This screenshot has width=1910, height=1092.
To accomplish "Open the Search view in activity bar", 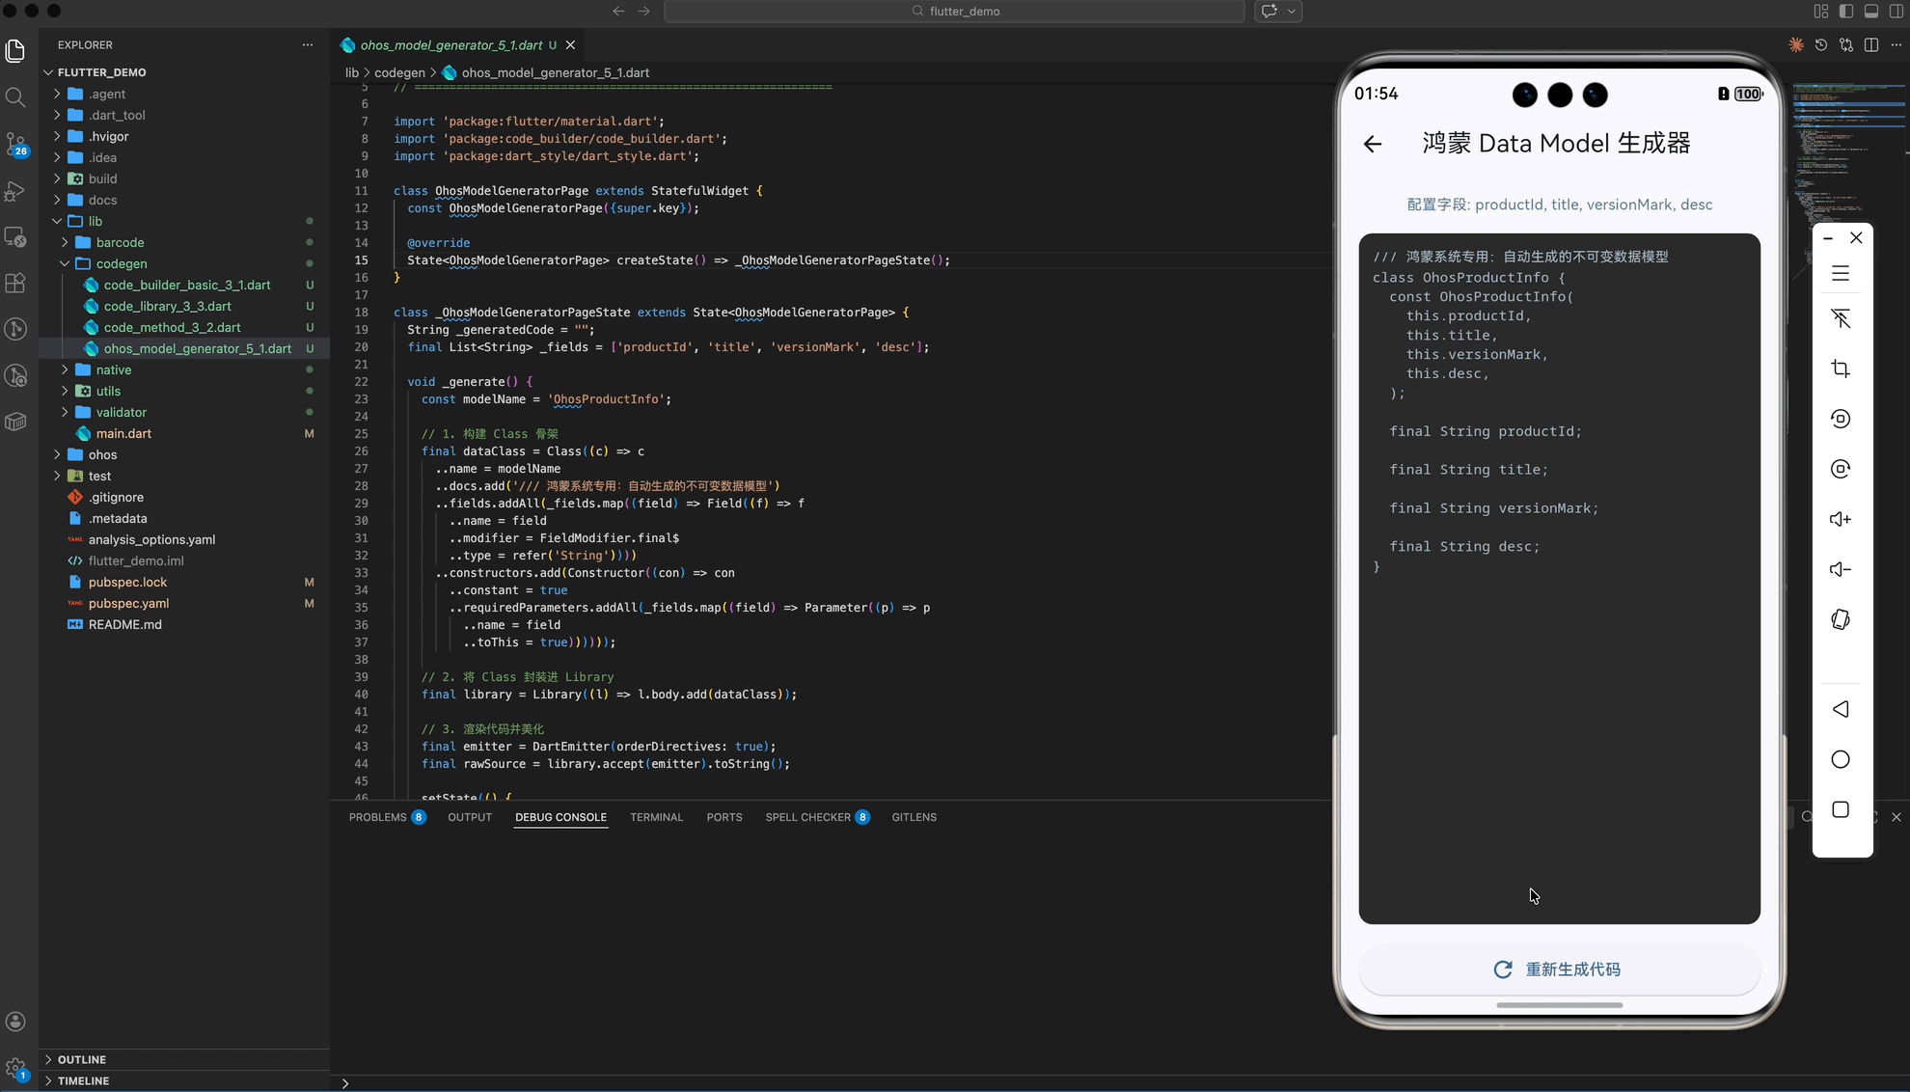I will tap(15, 97).
